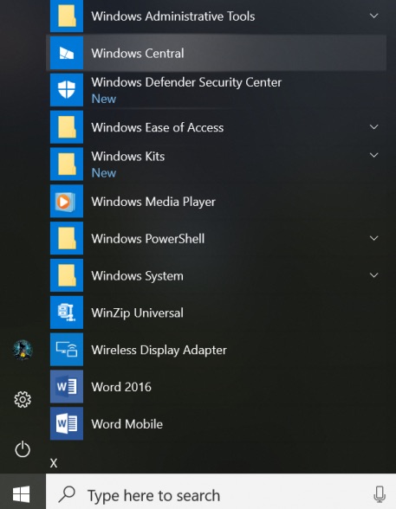Click the Word Mobile icon
The image size is (396, 509).
coord(67,423)
